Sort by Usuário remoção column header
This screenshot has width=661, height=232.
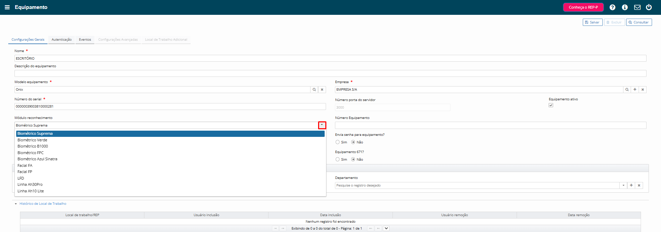tap(455, 215)
